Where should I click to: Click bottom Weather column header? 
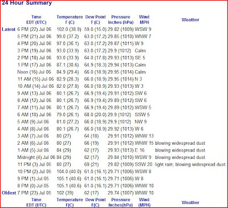[190, 202]
